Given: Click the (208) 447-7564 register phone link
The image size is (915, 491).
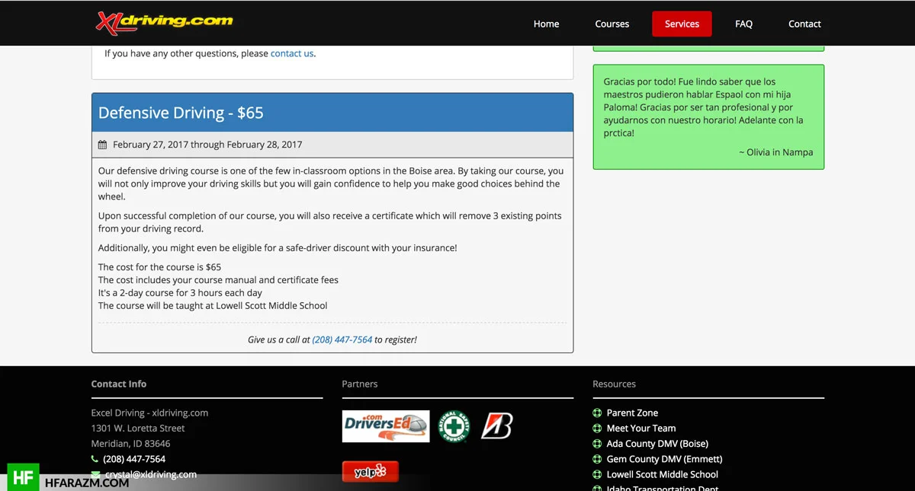Looking at the screenshot, I should coord(342,340).
